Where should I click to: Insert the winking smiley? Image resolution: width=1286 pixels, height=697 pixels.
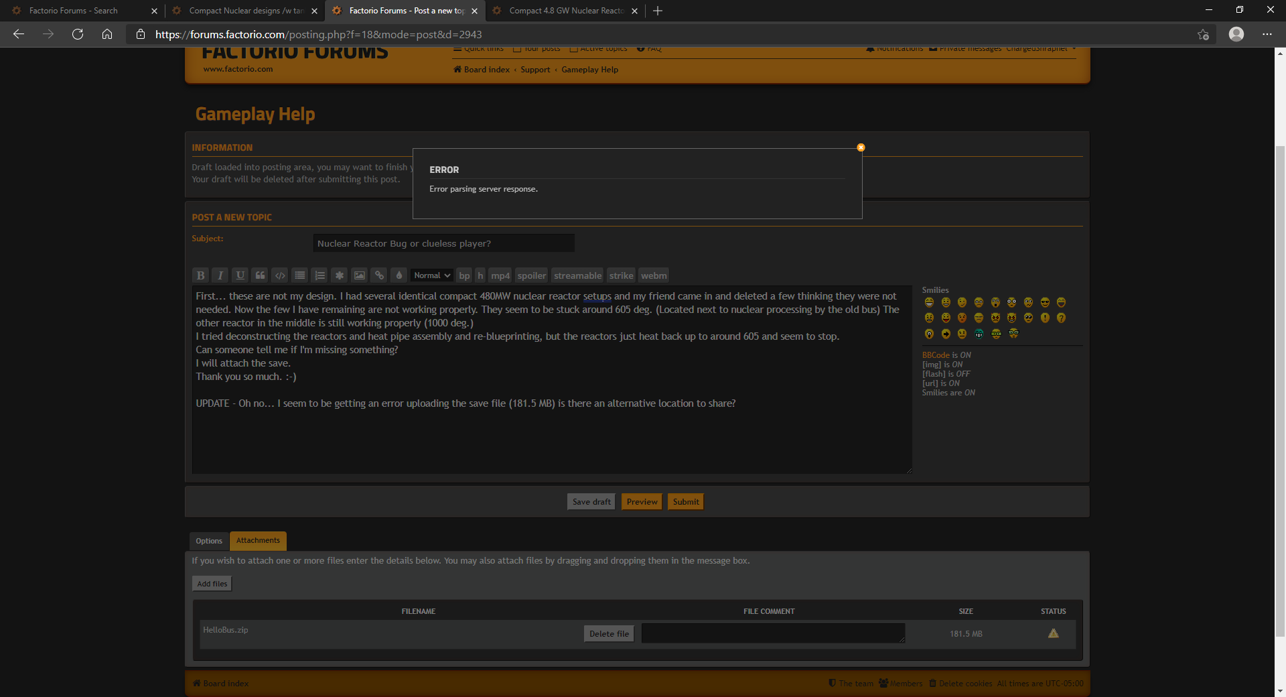962,302
